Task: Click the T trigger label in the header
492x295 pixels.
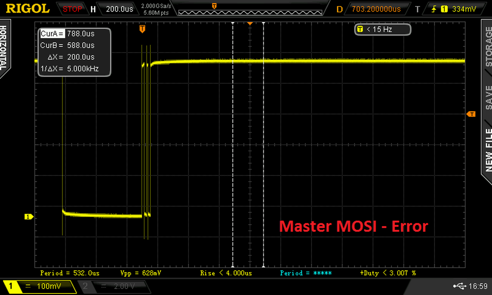Action: (418, 9)
